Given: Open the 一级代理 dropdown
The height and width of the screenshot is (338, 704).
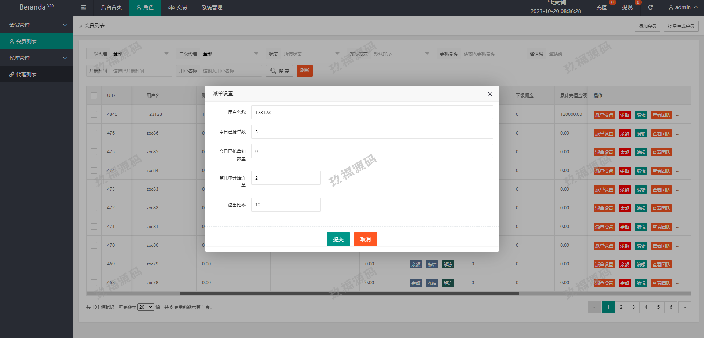Looking at the screenshot, I should click(x=141, y=54).
